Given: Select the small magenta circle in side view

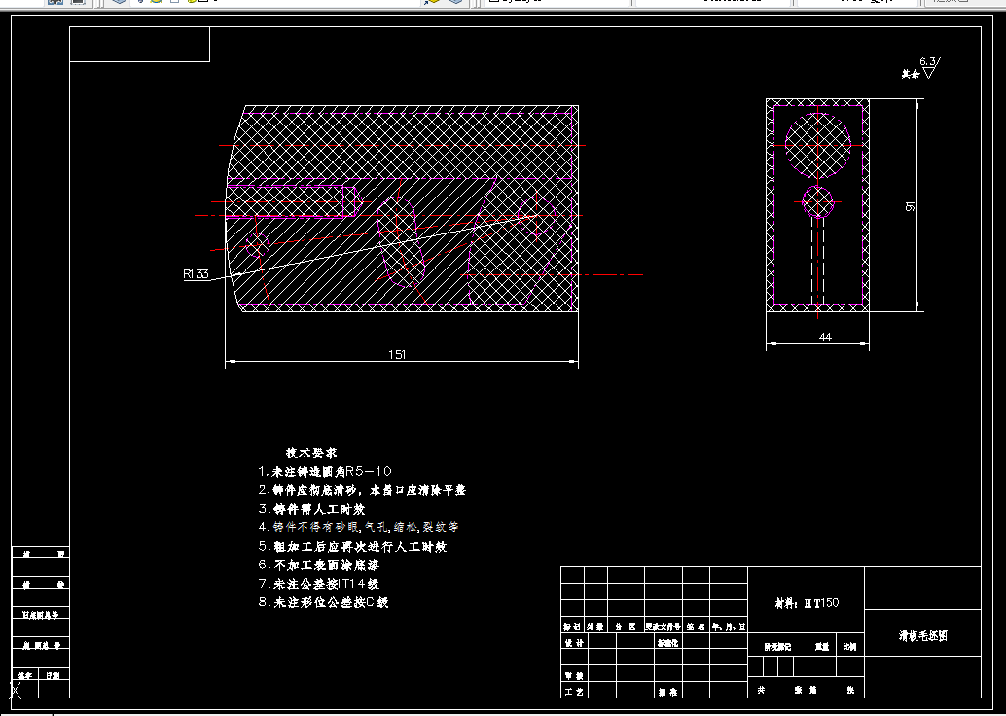Looking at the screenshot, I should (817, 202).
